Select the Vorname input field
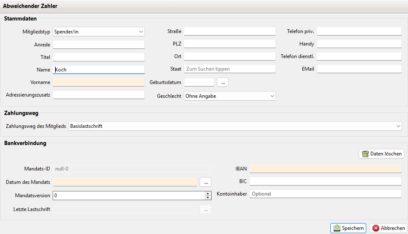 pyautogui.click(x=99, y=82)
